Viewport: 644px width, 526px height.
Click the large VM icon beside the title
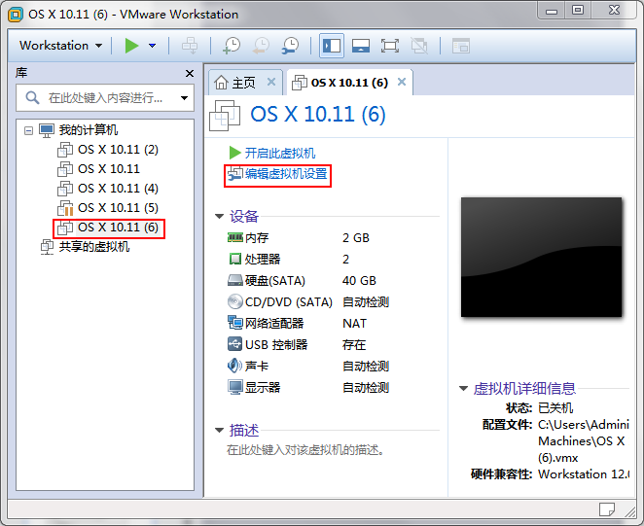(225, 116)
